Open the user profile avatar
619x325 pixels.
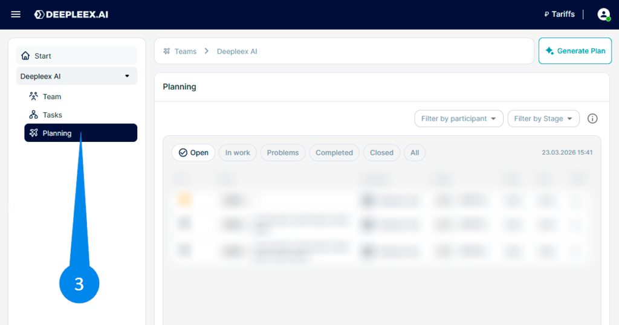(x=604, y=14)
